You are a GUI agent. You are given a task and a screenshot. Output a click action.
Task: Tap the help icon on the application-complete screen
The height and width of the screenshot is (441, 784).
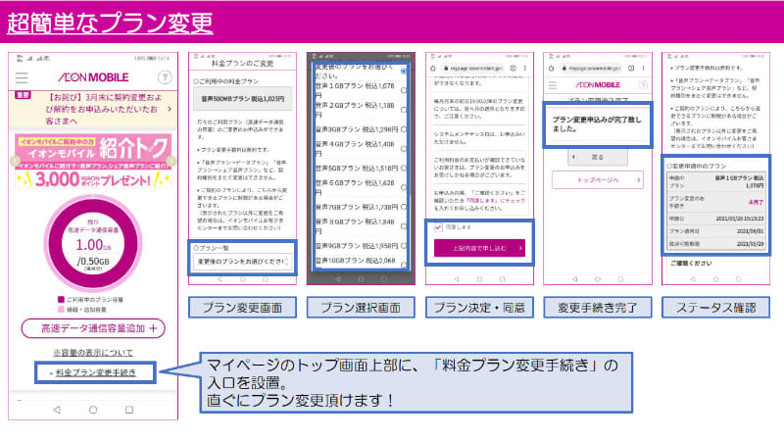(x=644, y=85)
